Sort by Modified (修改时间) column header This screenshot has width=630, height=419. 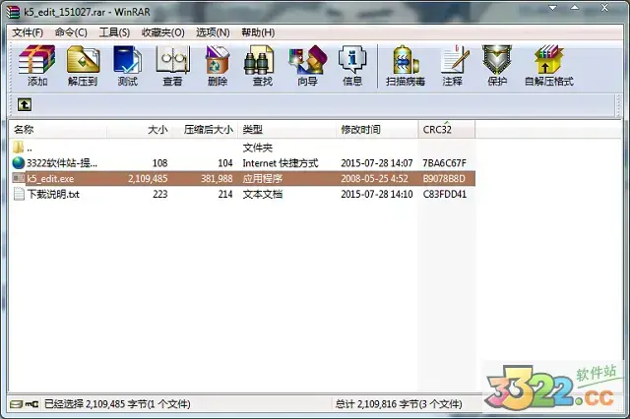(377, 130)
